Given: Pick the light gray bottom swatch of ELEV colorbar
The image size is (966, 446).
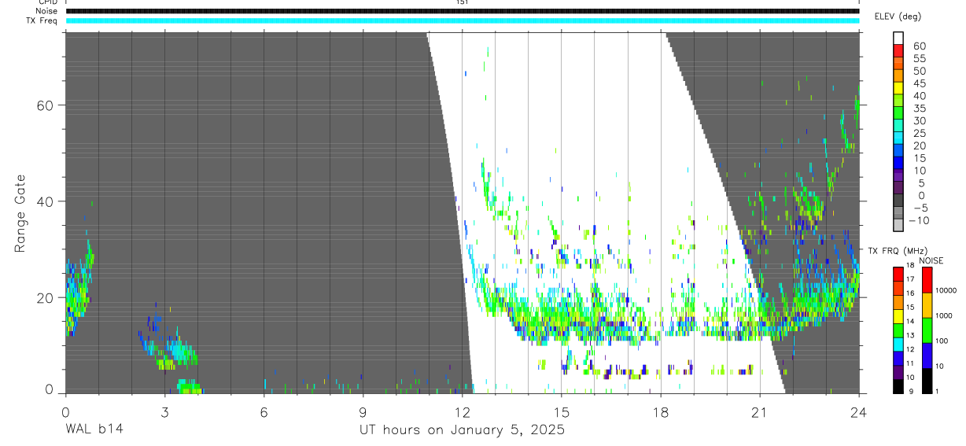Looking at the screenshot, I should (898, 226).
